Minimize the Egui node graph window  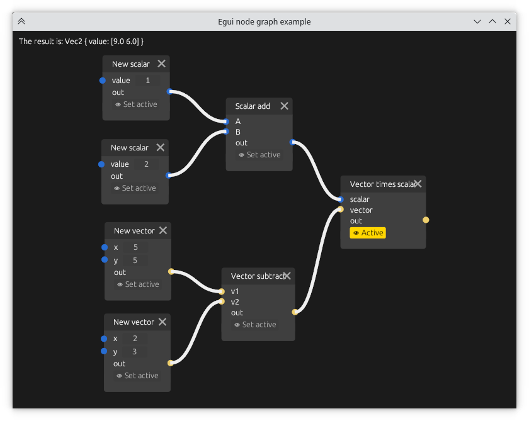(x=477, y=21)
